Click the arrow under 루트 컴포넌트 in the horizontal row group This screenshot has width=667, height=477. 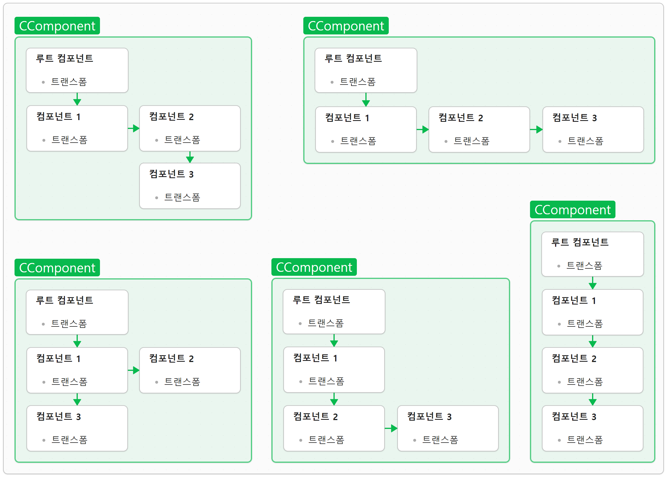point(365,100)
